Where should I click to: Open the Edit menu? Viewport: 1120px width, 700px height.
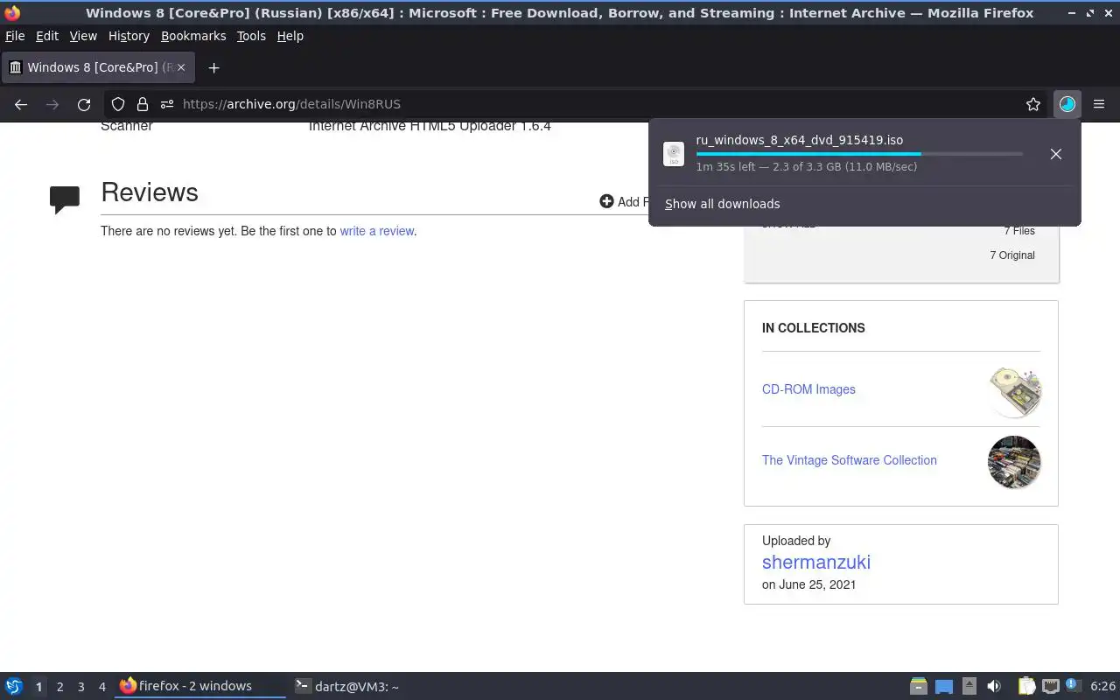click(47, 36)
